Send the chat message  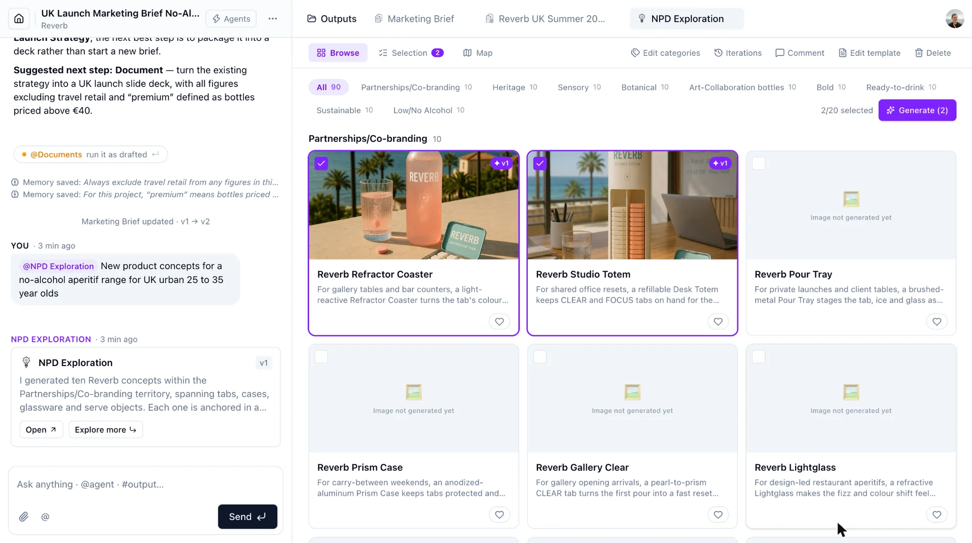pyautogui.click(x=247, y=517)
